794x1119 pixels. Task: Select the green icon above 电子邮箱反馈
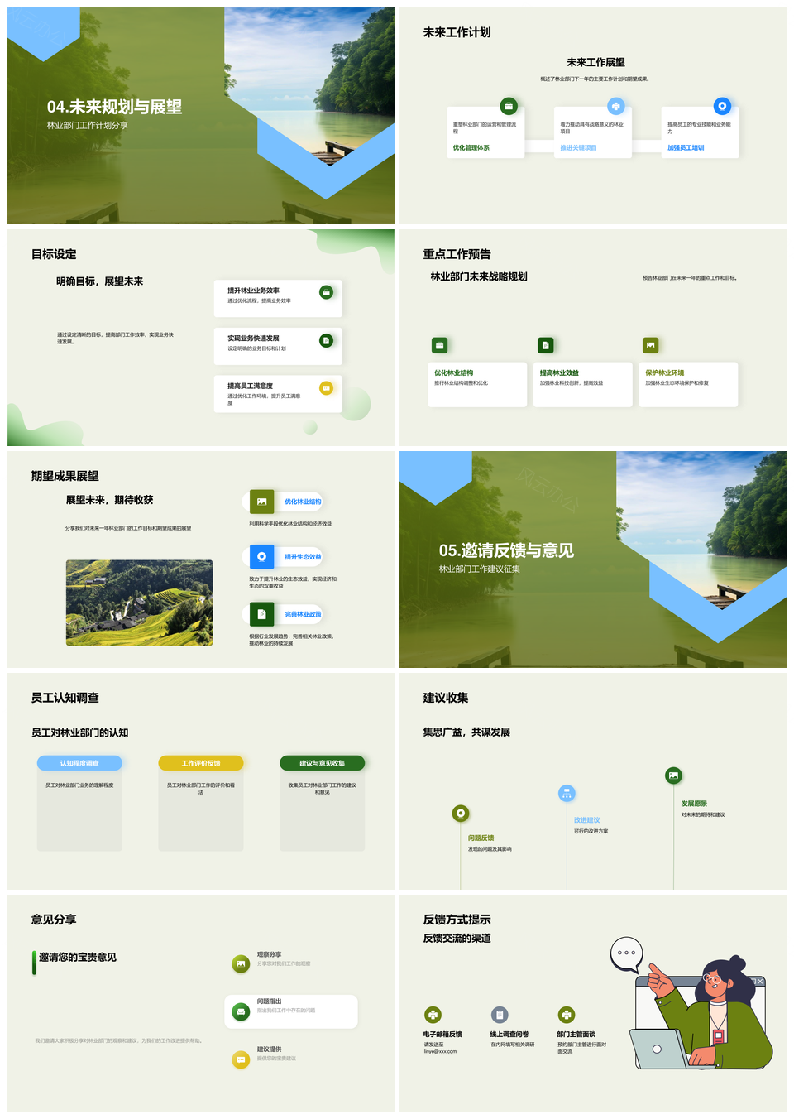click(x=433, y=1015)
